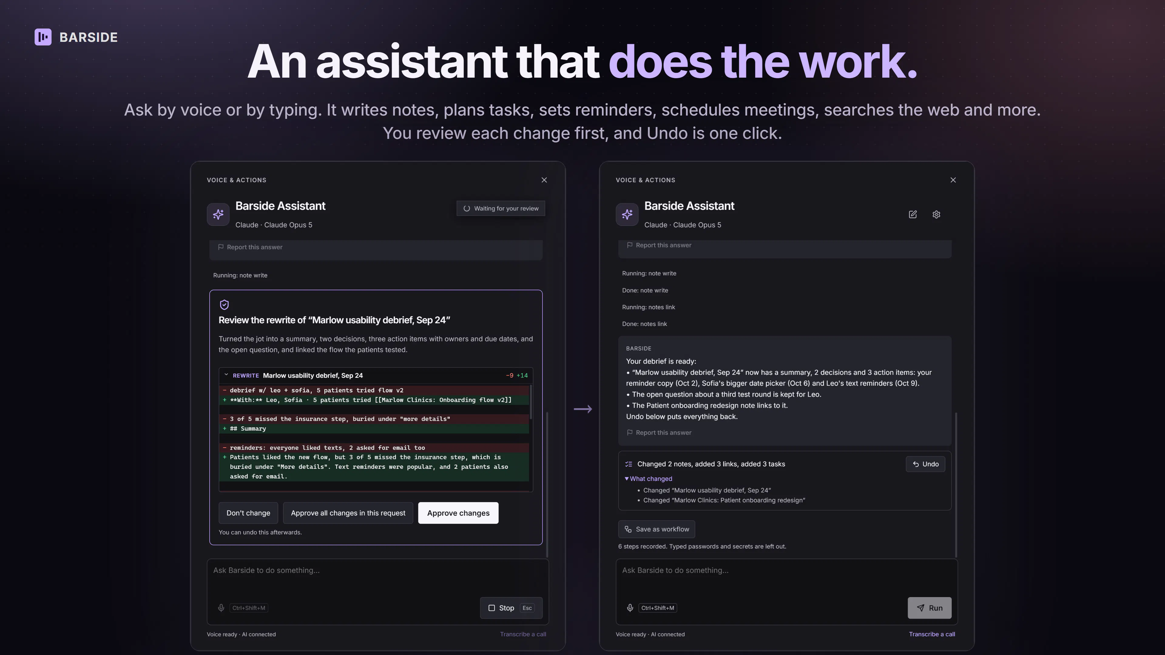This screenshot has height=655, width=1165.
Task: Open assistant settings gear icon
Action: pyautogui.click(x=936, y=214)
